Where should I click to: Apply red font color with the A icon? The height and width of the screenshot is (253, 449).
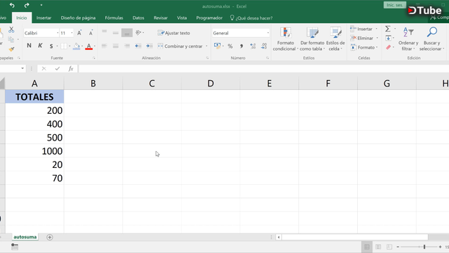(89, 46)
